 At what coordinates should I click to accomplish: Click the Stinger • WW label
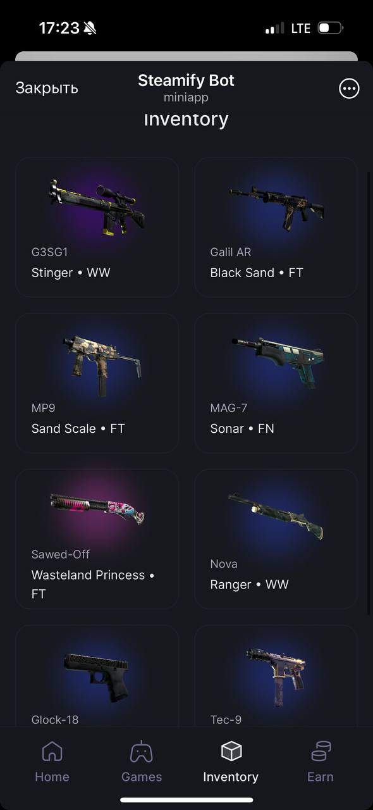tap(71, 273)
